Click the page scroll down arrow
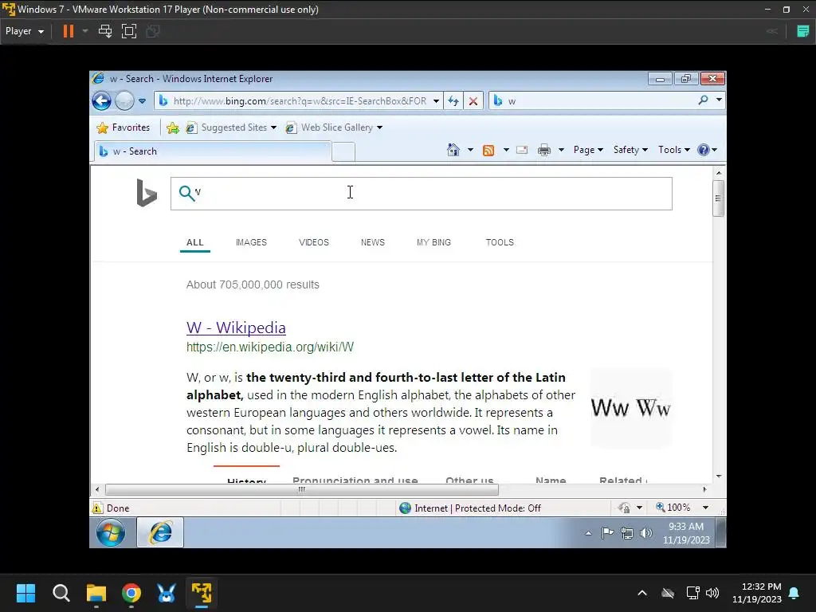The image size is (816, 612). 719,477
